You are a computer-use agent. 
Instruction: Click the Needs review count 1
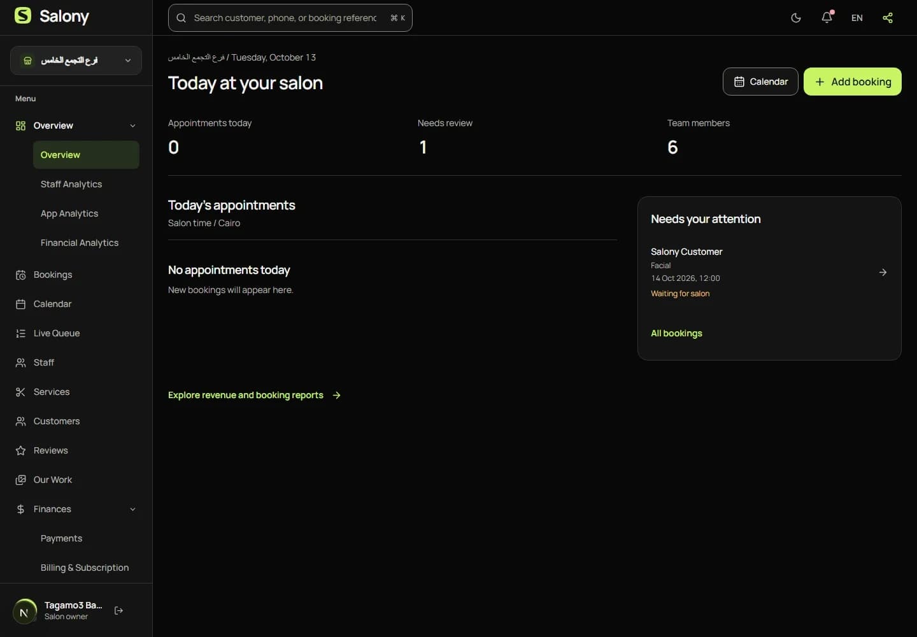[x=423, y=147]
